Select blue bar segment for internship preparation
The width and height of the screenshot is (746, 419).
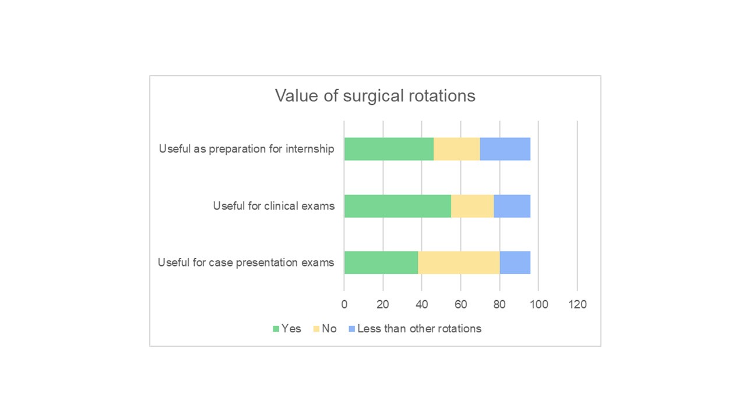pyautogui.click(x=505, y=149)
